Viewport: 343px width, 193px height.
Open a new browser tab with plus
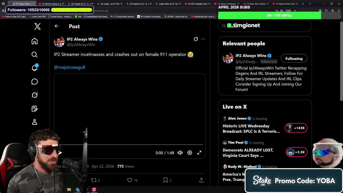coord(303,4)
